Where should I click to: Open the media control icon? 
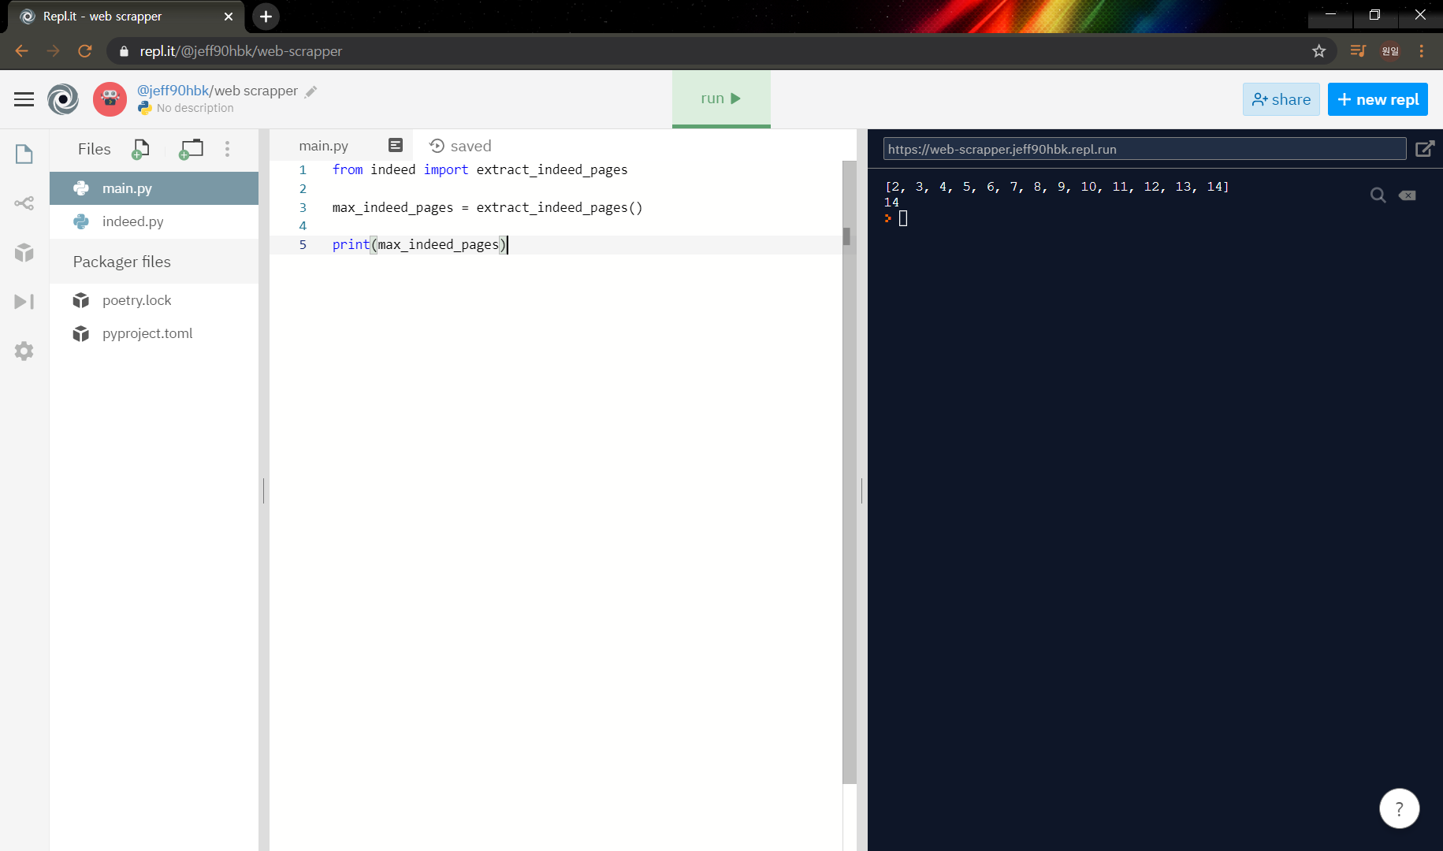pos(1357,51)
